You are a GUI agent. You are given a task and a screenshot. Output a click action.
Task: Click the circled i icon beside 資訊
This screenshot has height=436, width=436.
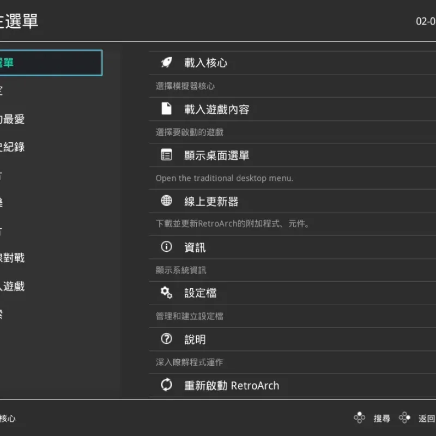166,247
